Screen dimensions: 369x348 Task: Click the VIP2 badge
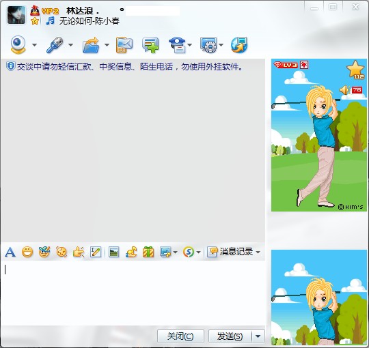(x=50, y=11)
